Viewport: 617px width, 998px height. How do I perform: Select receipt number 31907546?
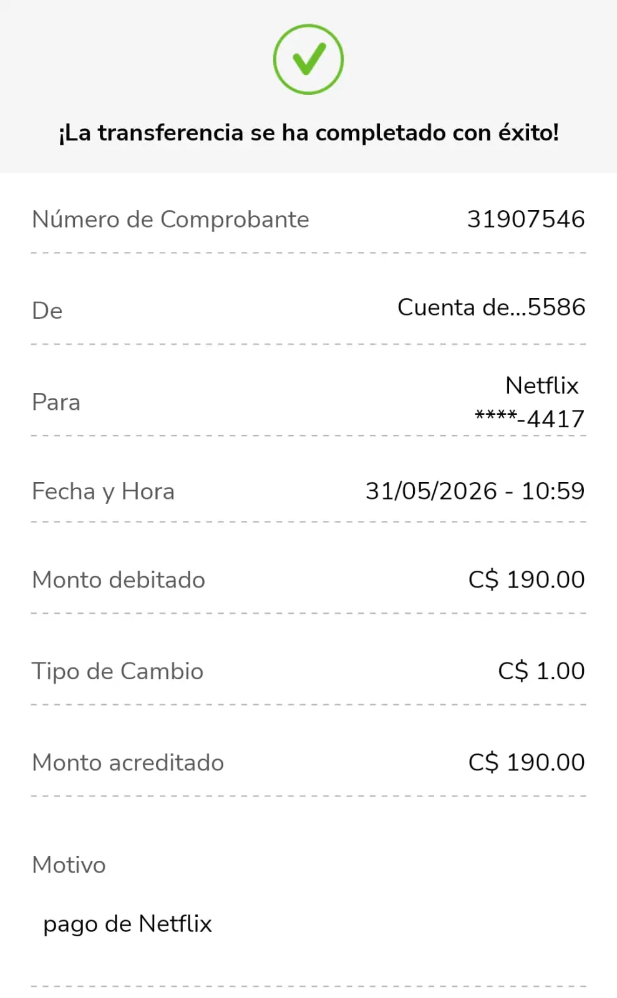[x=526, y=219]
